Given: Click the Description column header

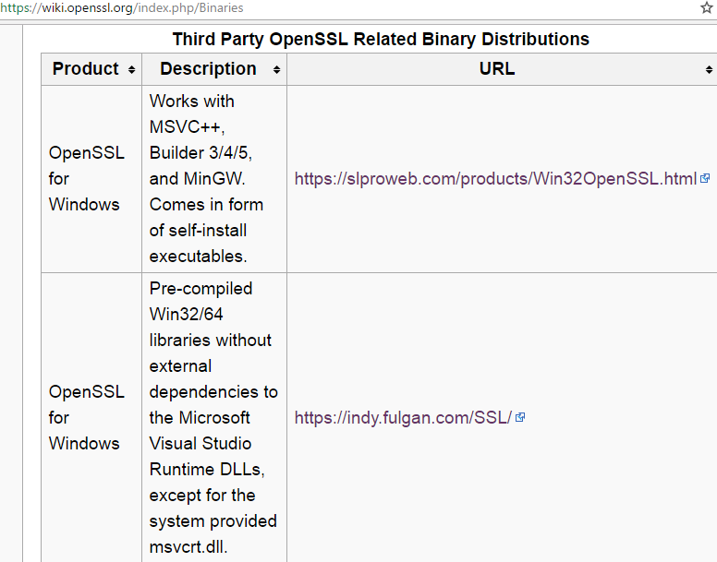Looking at the screenshot, I should click(208, 69).
